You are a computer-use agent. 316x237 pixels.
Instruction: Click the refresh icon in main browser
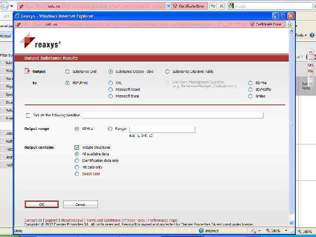[x=213, y=6]
